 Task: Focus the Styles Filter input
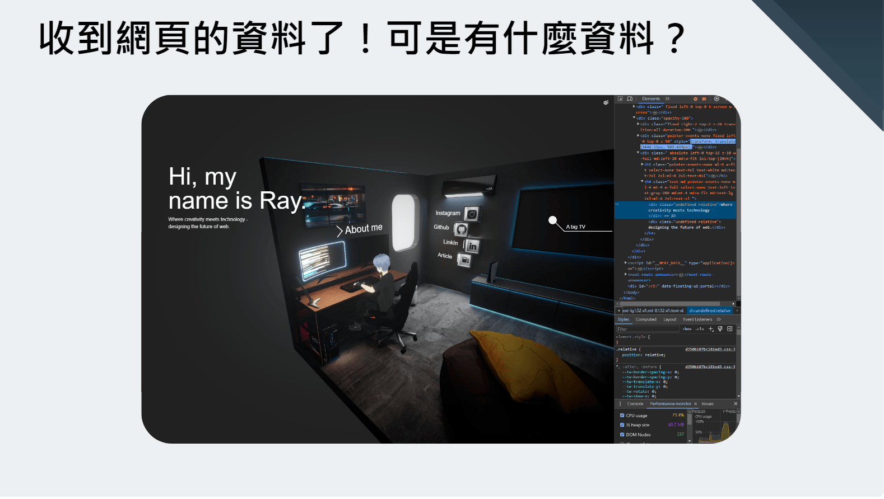(x=647, y=329)
